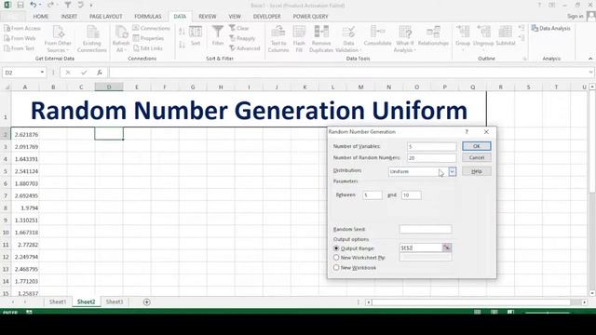The height and width of the screenshot is (335, 596).
Task: Click the Output Range reference field
Action: pyautogui.click(x=421, y=248)
